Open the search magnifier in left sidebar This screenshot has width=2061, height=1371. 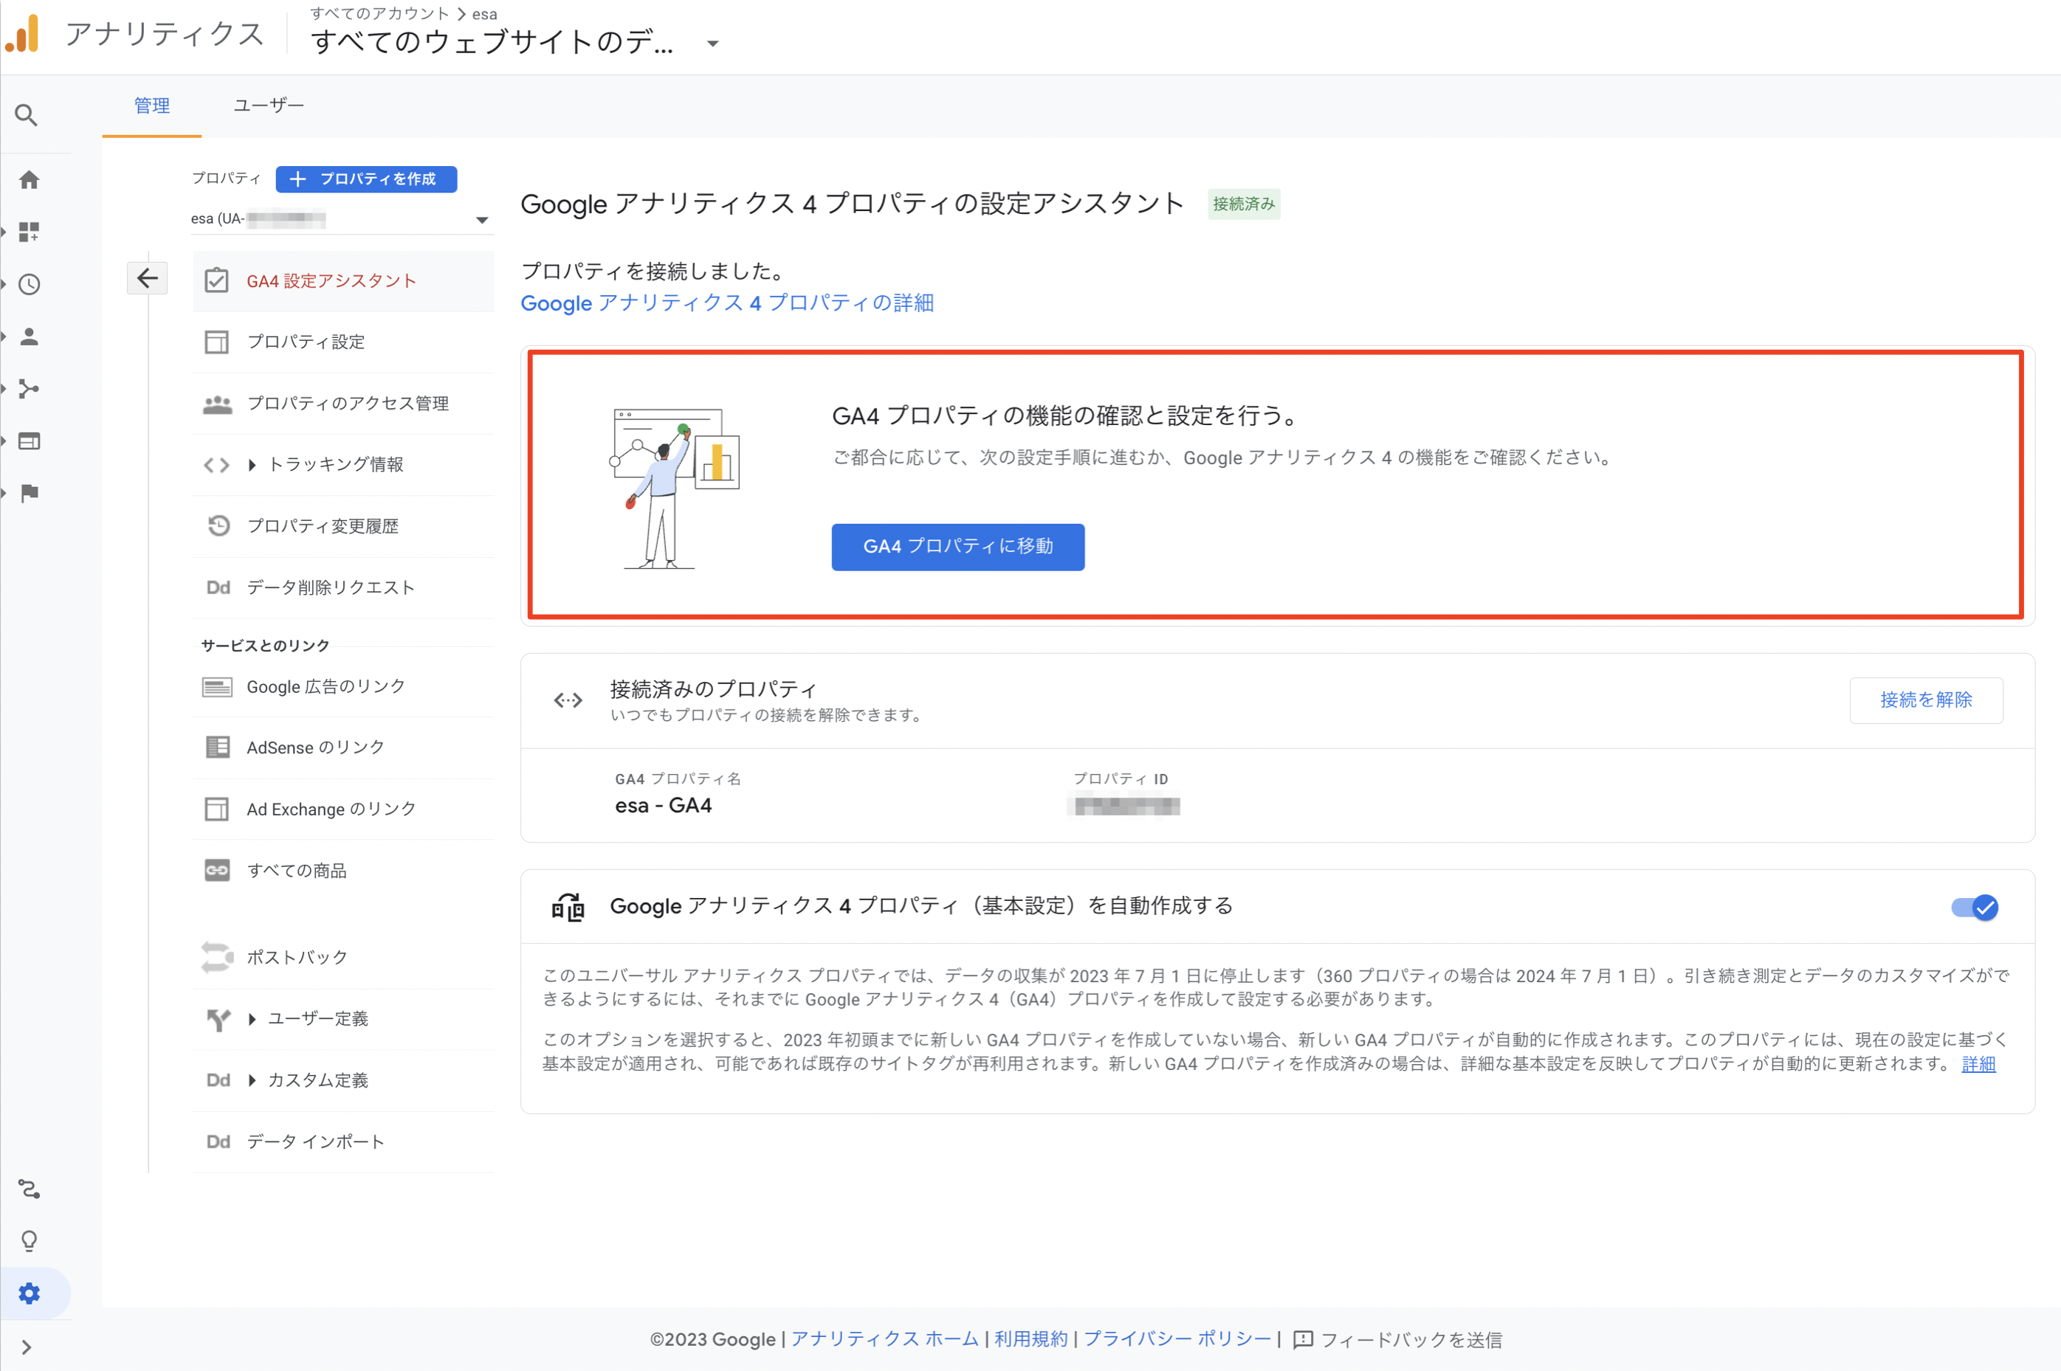pyautogui.click(x=27, y=115)
